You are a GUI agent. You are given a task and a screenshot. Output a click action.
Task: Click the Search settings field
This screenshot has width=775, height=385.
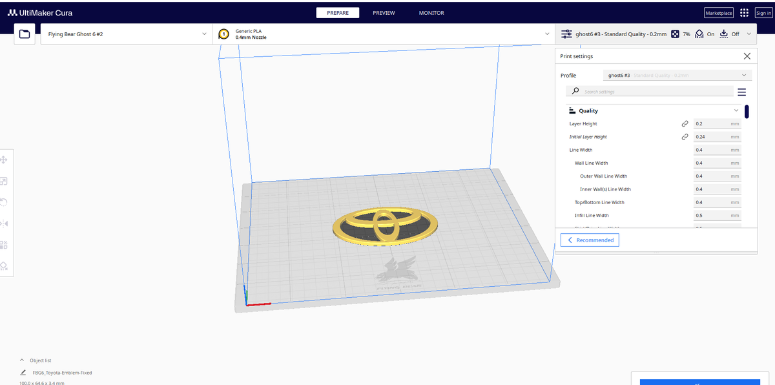(650, 92)
